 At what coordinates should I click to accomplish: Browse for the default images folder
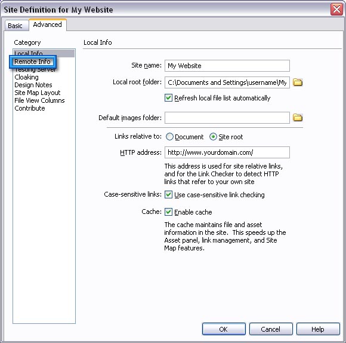coord(298,118)
